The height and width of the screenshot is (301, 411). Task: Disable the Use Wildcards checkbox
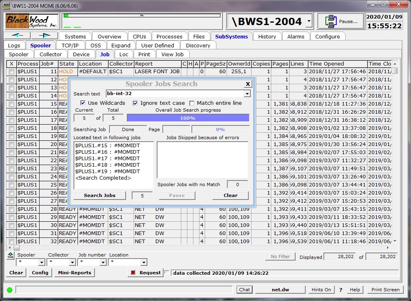click(83, 103)
